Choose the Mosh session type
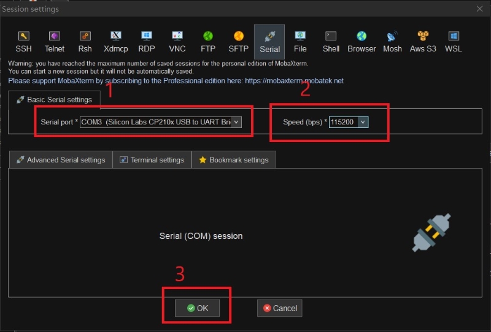 click(392, 42)
